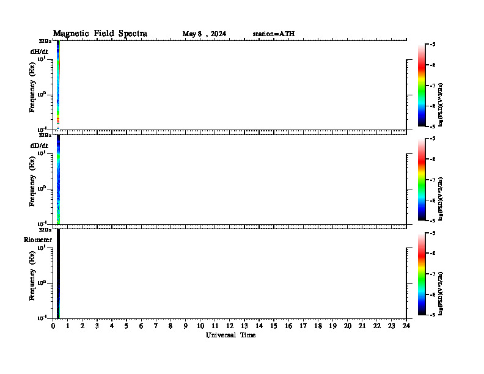
Task: Click the -5 label on dH/dt color bar
Action: [x=433, y=45]
